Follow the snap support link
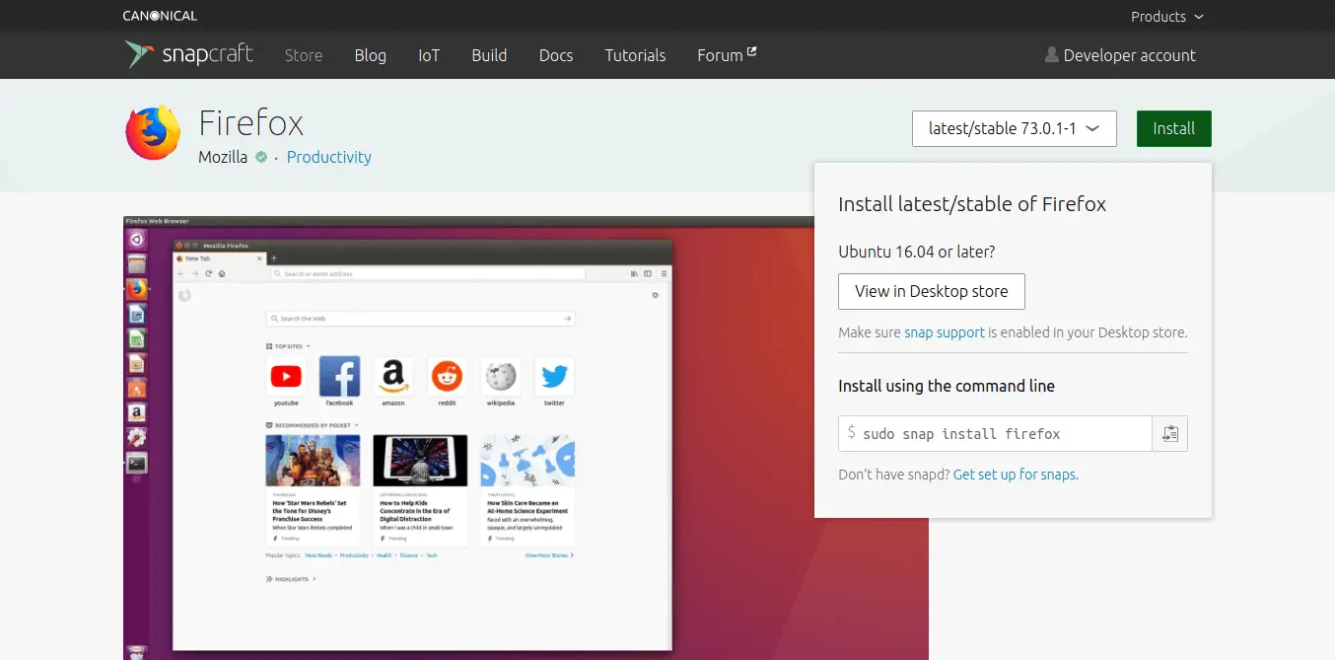Screen dimensions: 1335x660 (x=945, y=332)
